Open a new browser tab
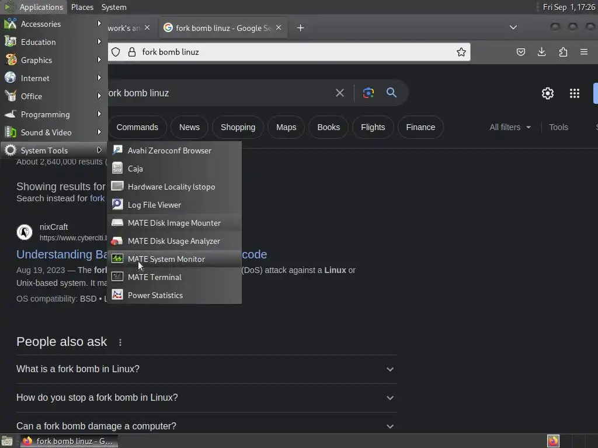Screen dimensions: 598x448 coord(301,28)
